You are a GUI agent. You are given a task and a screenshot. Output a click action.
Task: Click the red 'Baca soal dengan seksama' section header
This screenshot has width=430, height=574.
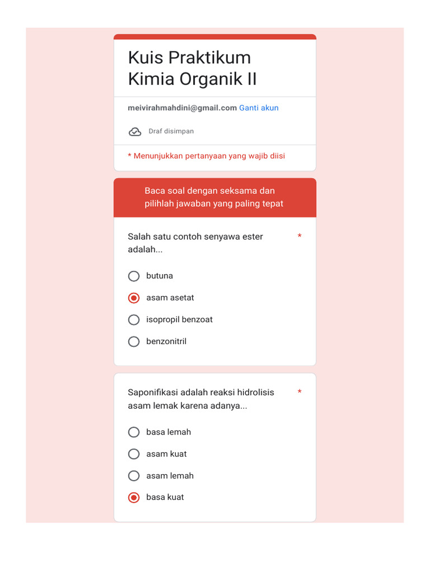click(x=214, y=197)
